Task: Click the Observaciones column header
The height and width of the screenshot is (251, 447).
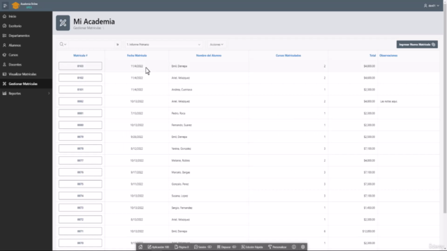Action: point(388,56)
